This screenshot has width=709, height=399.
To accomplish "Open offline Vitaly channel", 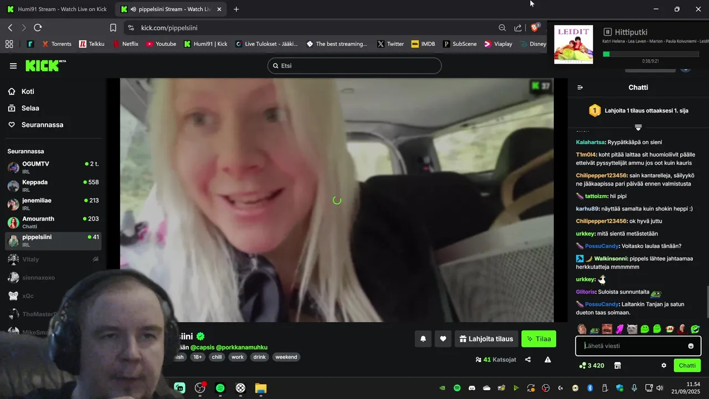I will [53, 259].
